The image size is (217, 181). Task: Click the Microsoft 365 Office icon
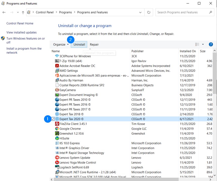click(x=57, y=76)
